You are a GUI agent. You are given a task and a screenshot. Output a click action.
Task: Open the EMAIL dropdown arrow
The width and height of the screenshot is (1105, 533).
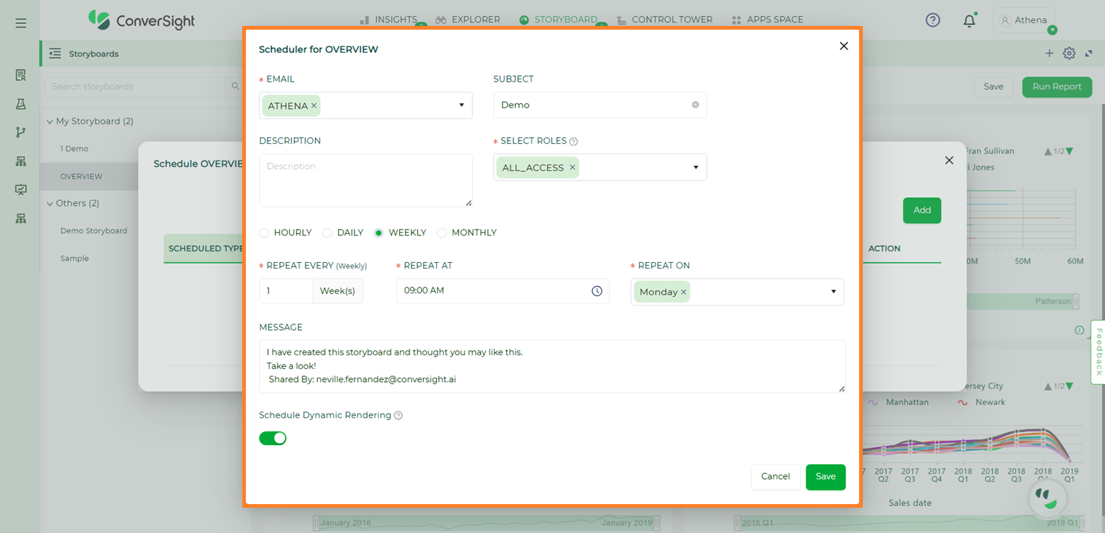coord(461,105)
